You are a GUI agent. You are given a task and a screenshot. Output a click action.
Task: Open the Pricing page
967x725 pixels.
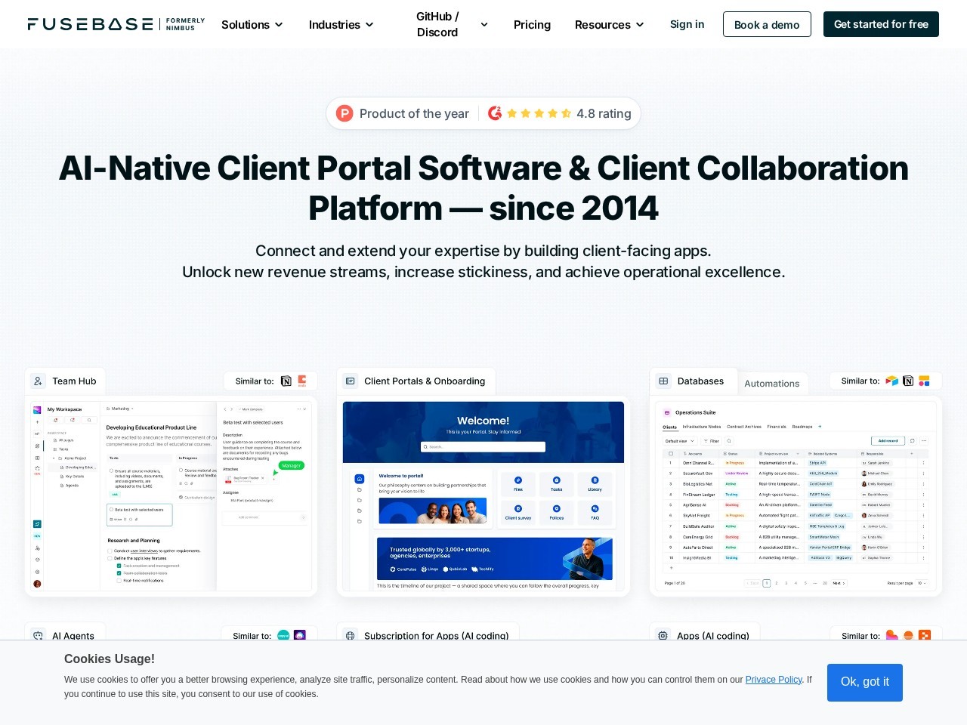[532, 24]
